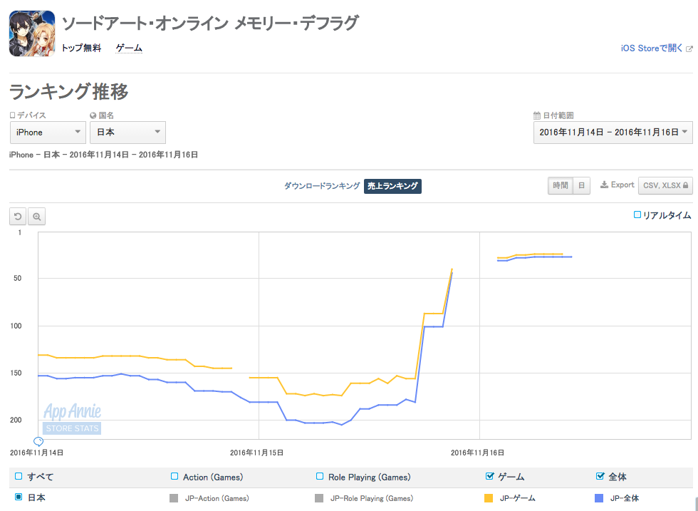Screen dimensions: 698x511
Task: Click the Sword Art Online app icon
Action: 32,34
